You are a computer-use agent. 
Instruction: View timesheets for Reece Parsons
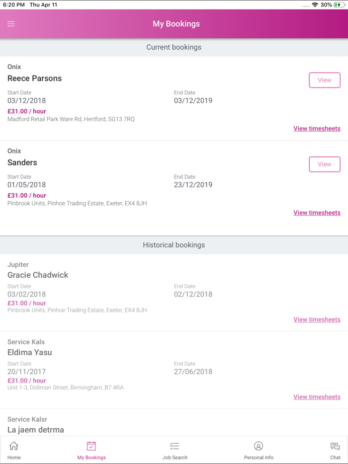point(317,129)
